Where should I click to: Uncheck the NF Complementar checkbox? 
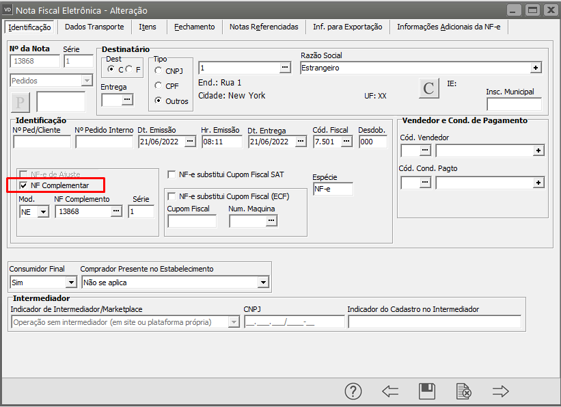pos(25,185)
